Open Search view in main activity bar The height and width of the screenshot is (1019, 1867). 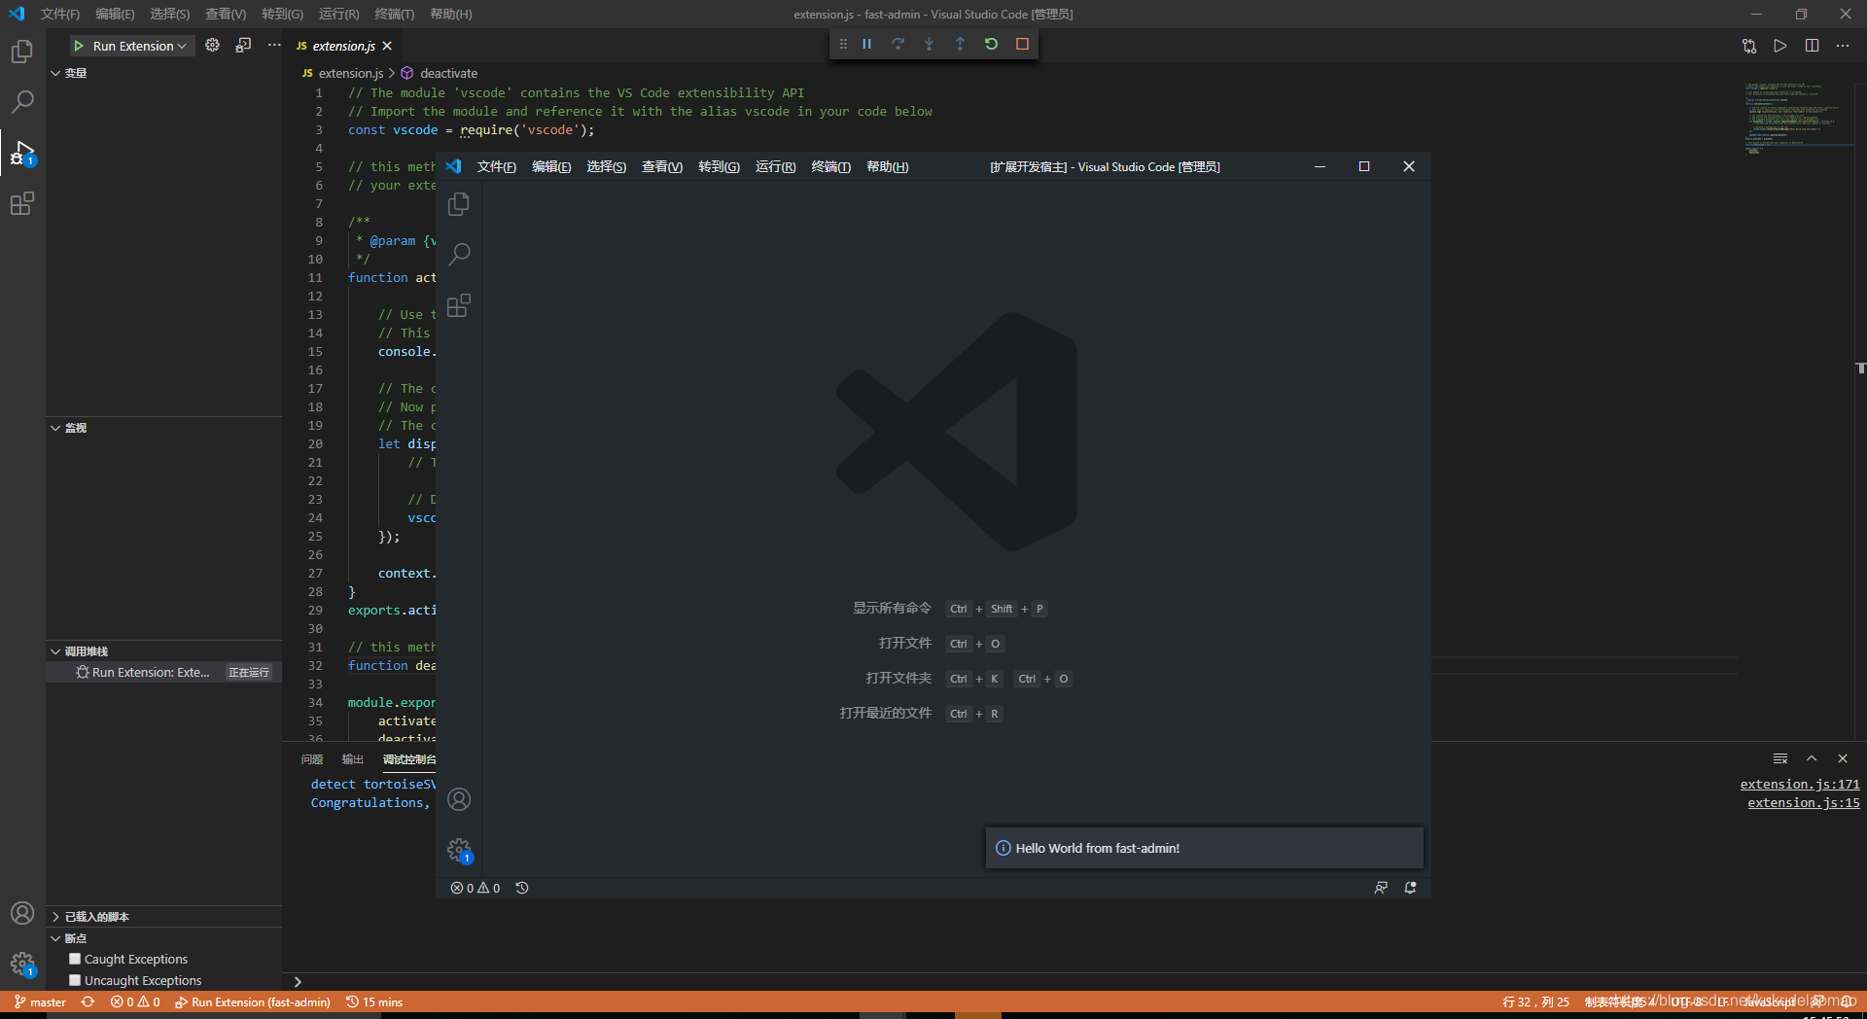coord(21,101)
